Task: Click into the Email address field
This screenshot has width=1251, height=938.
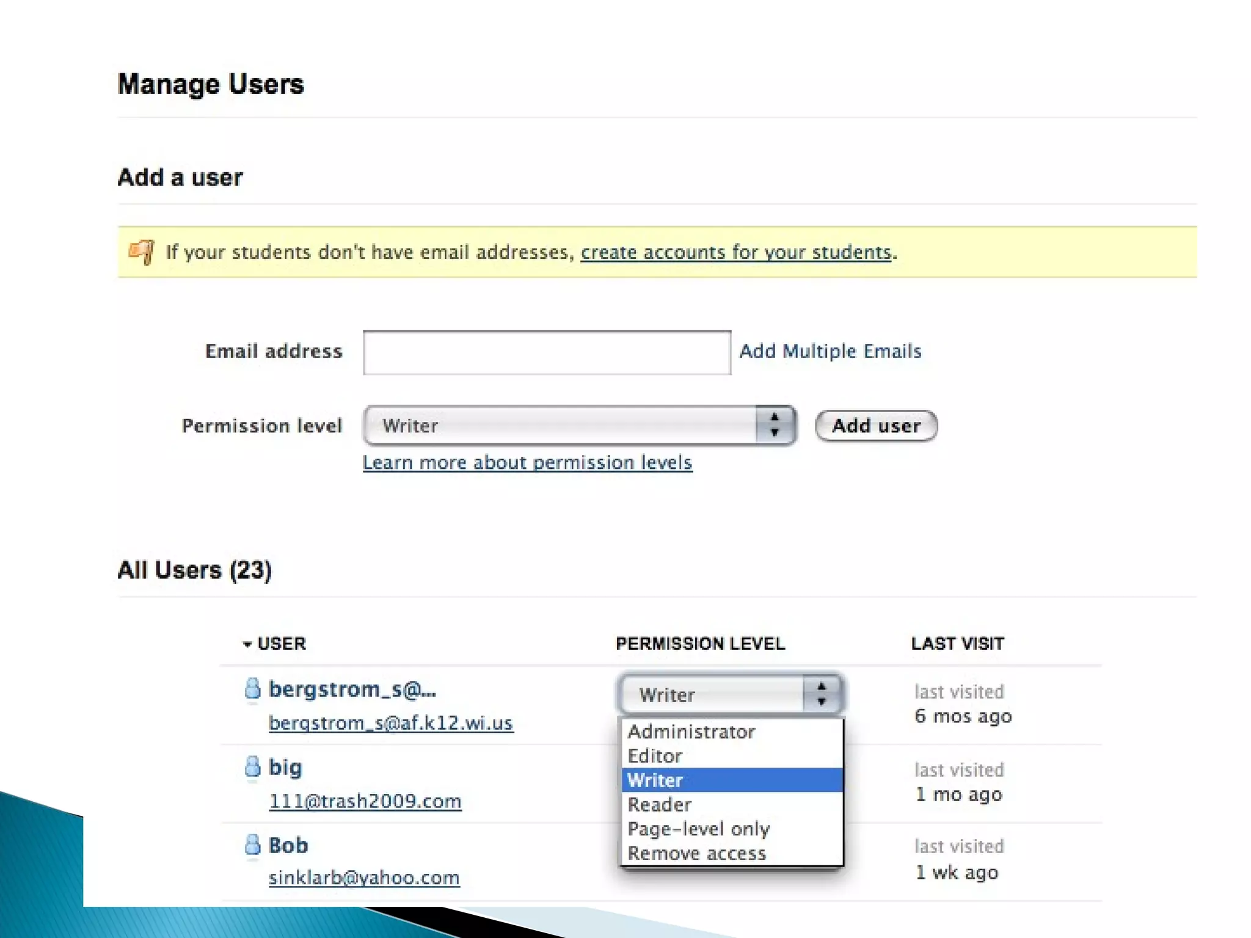Action: pyautogui.click(x=547, y=352)
